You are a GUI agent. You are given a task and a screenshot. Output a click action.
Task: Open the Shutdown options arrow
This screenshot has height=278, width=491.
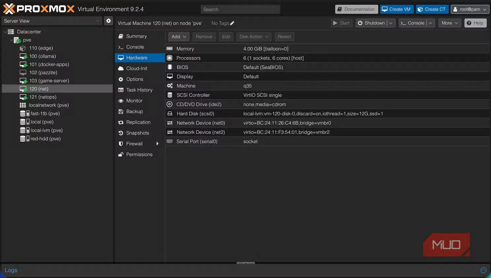point(391,23)
